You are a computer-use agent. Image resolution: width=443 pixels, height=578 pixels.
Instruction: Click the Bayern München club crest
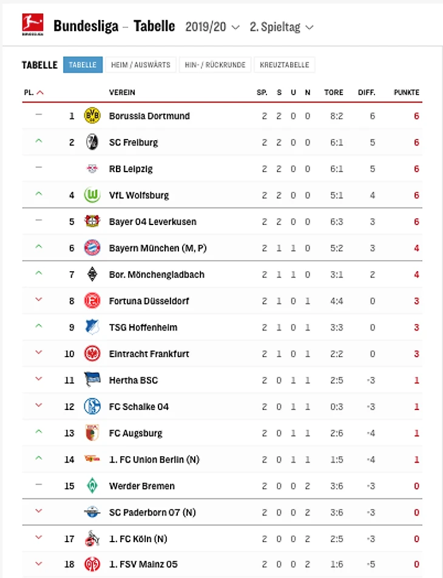pos(92,248)
